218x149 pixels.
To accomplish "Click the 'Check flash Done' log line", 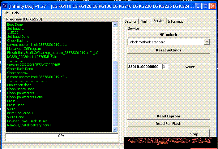I will [20, 69].
